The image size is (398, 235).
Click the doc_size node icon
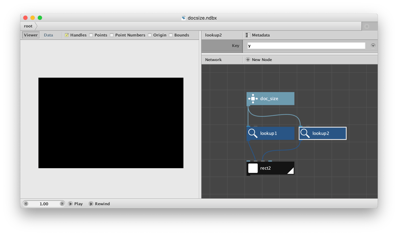(x=253, y=99)
